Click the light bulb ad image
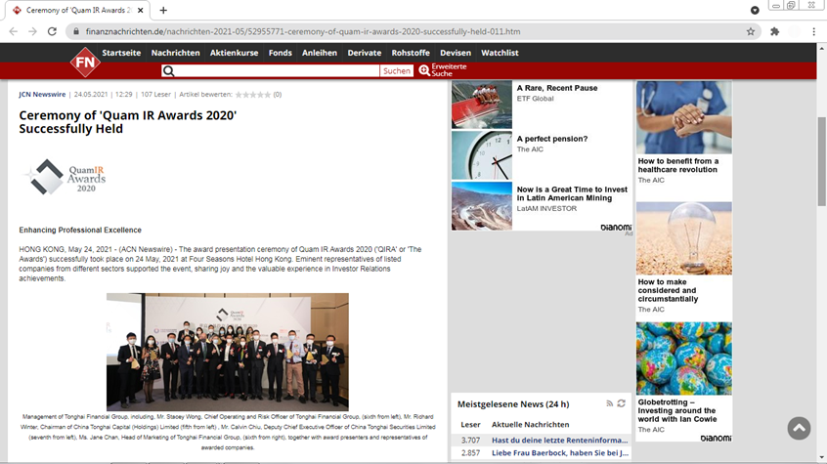Screen dimensions: 827x464 684,237
